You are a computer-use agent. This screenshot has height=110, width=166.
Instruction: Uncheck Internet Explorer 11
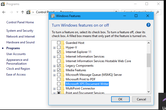59,52
